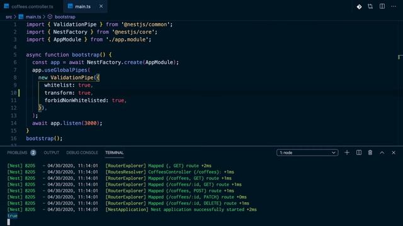Select the main.ts editor tab
This screenshot has width=403, height=226.
82,6
